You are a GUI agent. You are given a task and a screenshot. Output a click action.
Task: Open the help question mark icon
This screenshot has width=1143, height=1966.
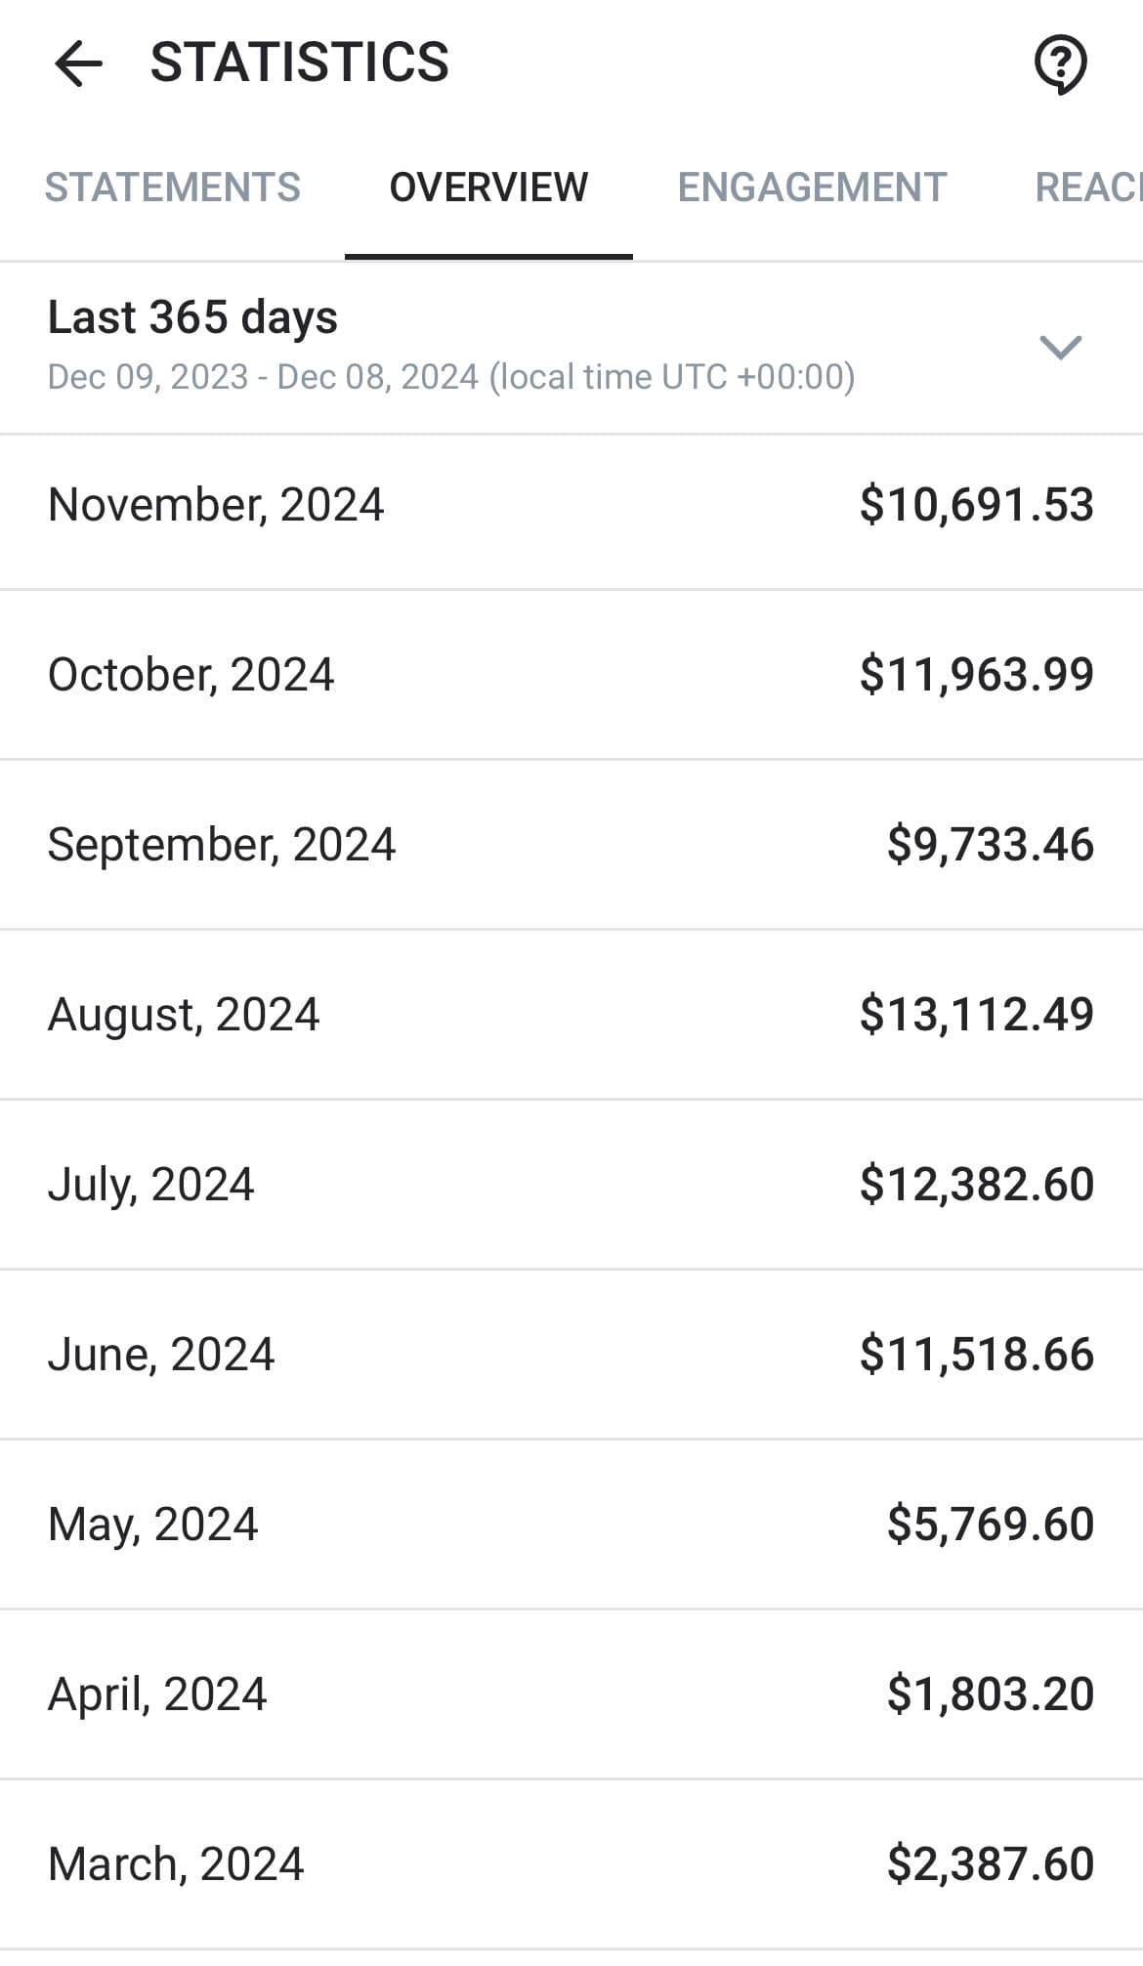coord(1060,64)
